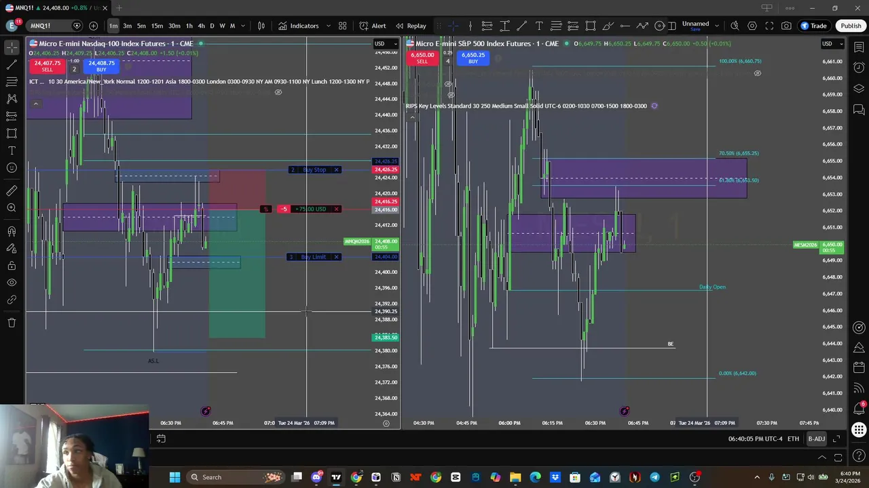Screen dimensions: 869x488
Task: Close the position with +75.00 USD label
Action: coord(336,209)
